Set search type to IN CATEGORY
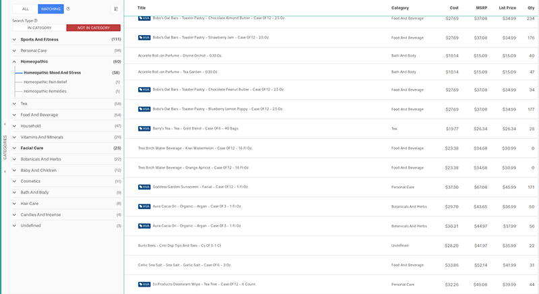This screenshot has width=539, height=294. tap(40, 28)
